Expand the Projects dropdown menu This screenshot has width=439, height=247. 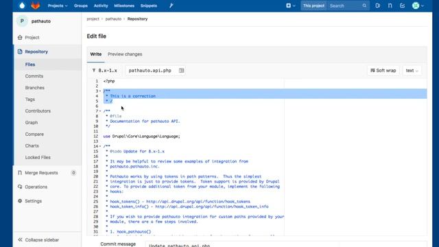tap(58, 5)
